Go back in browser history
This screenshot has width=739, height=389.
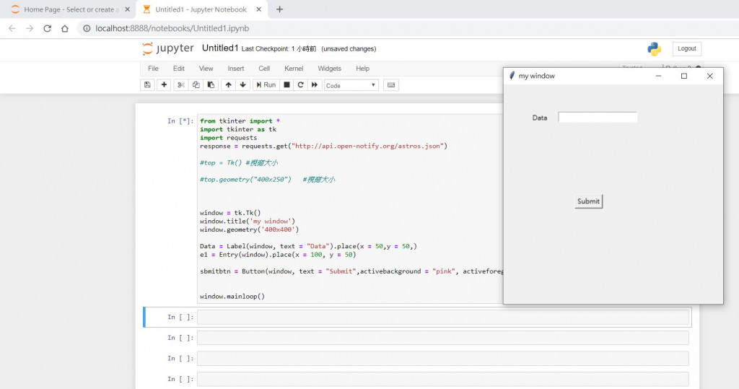click(x=12, y=28)
